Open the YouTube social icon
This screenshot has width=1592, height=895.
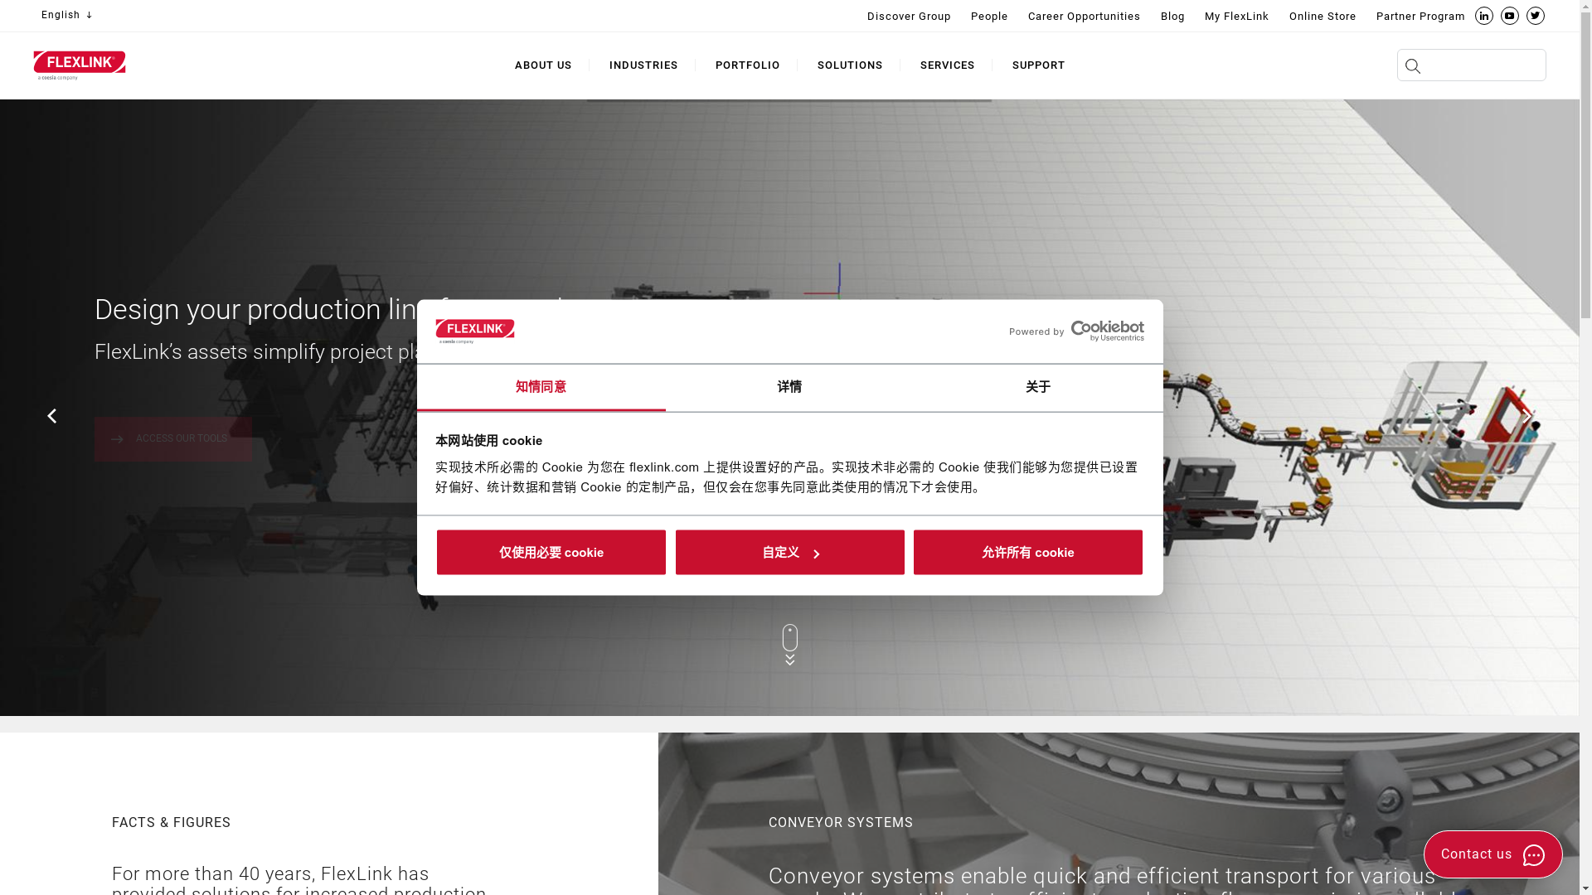point(1509,16)
